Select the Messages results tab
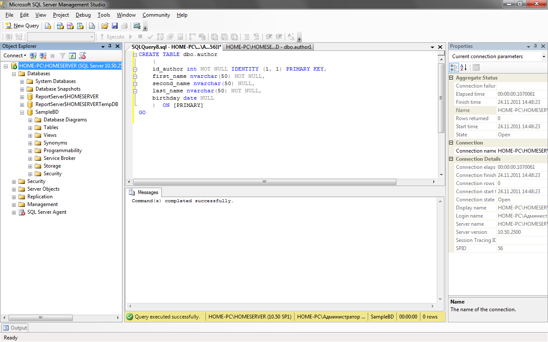 coord(144,192)
